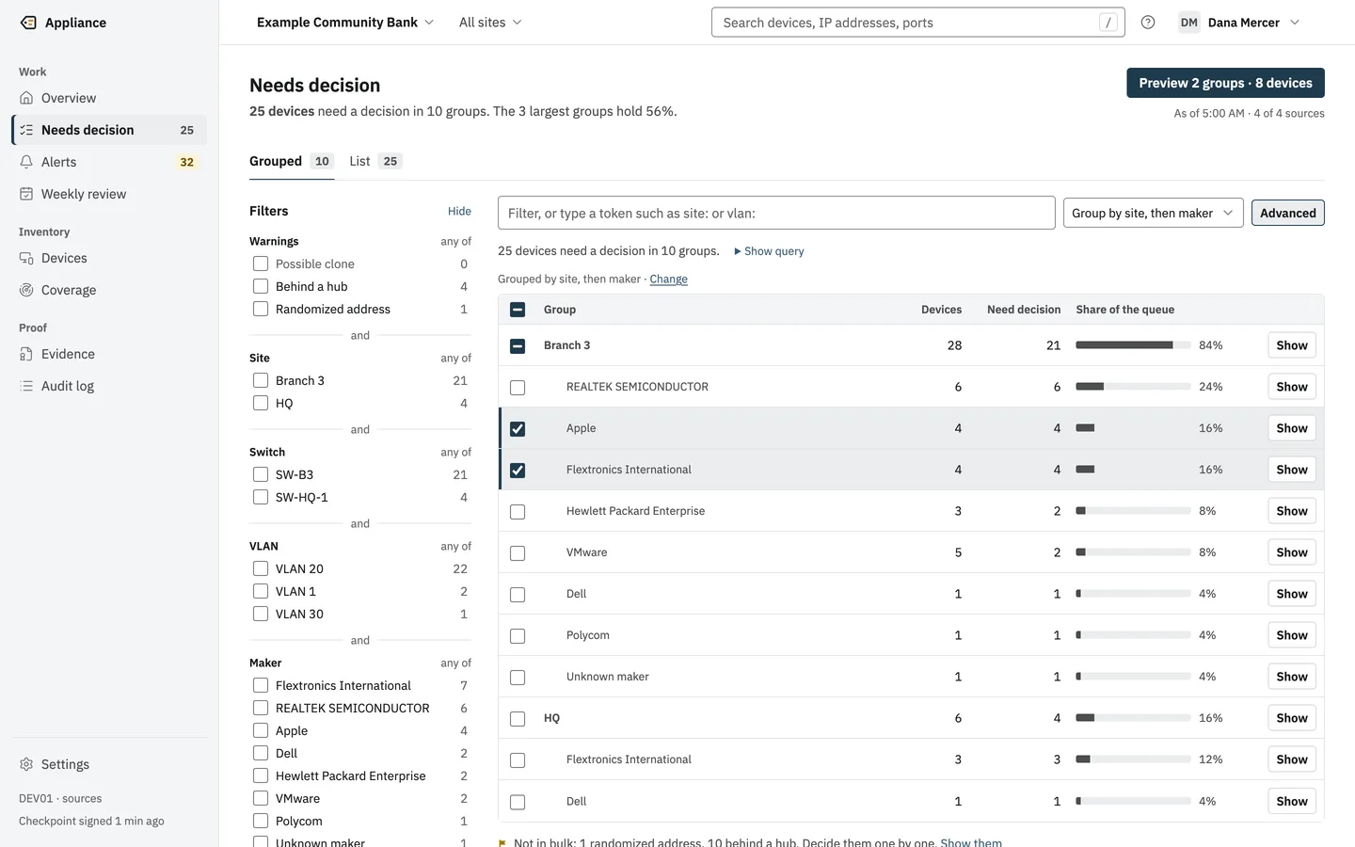This screenshot has height=847, width=1355.
Task: Deselect the Branch 3 group checkbox
Action: point(518,345)
